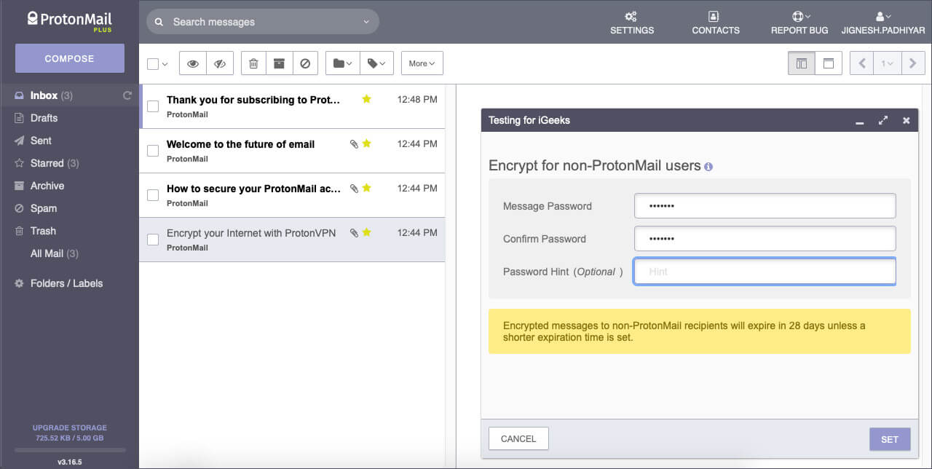The width and height of the screenshot is (932, 469).
Task: Minimize the Testing for iGeeks composer
Action: coord(860,121)
